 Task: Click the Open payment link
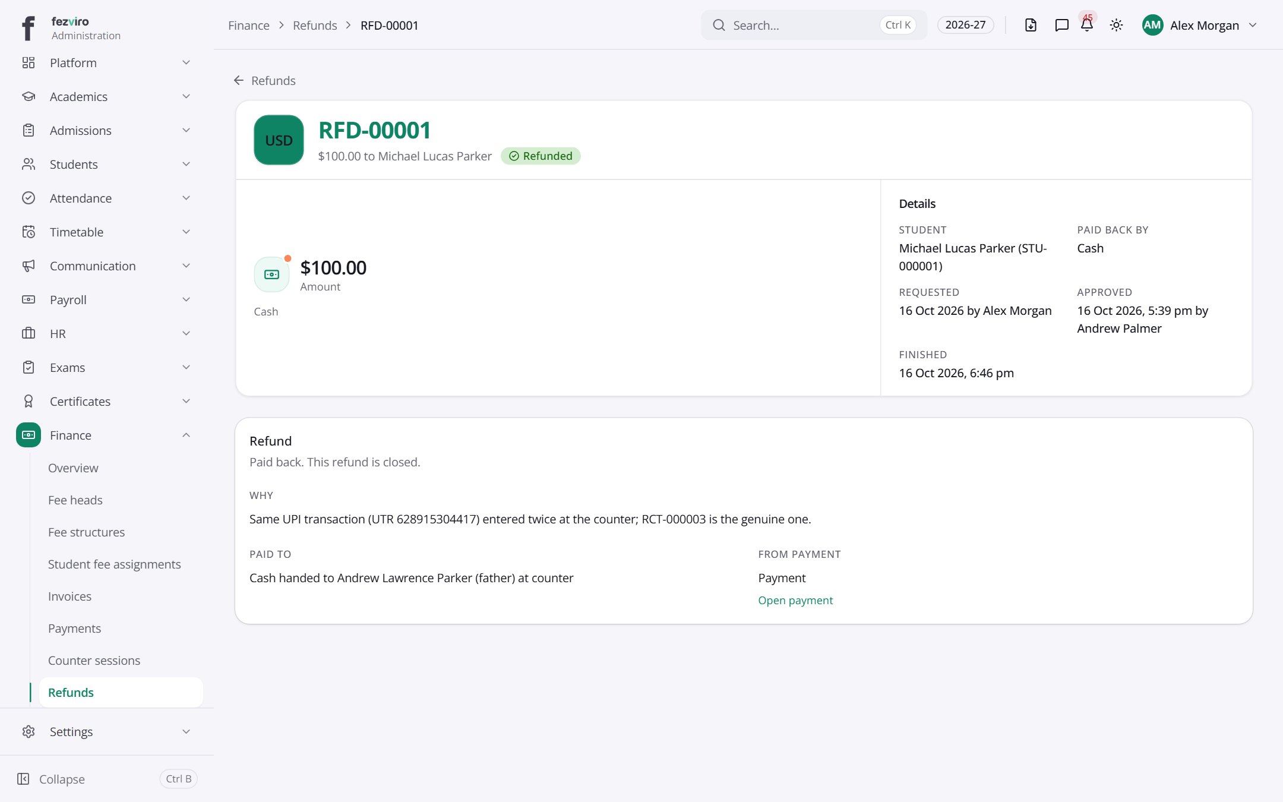tap(795, 600)
